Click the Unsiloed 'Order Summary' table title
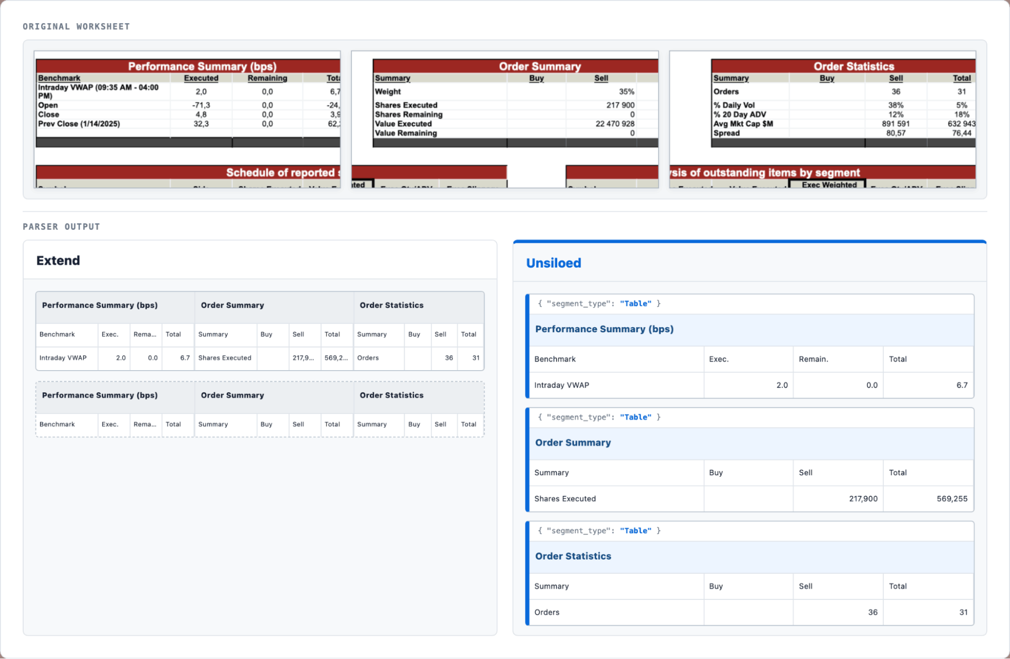The height and width of the screenshot is (659, 1010). pos(573,443)
